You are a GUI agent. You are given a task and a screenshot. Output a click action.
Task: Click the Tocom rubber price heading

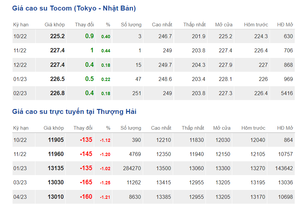[74, 9]
